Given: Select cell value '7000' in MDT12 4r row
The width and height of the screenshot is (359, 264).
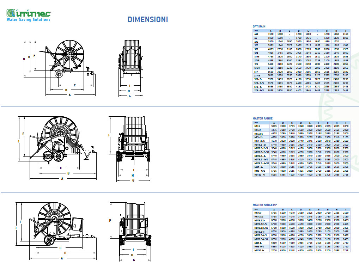Looking at the screenshot, I should (x=274, y=251).
